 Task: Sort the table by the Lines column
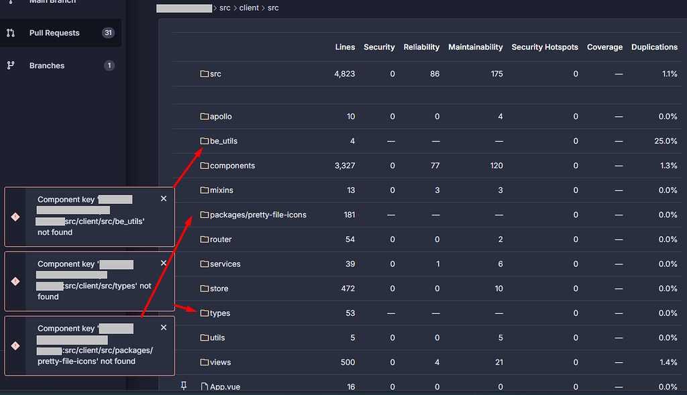coord(344,47)
